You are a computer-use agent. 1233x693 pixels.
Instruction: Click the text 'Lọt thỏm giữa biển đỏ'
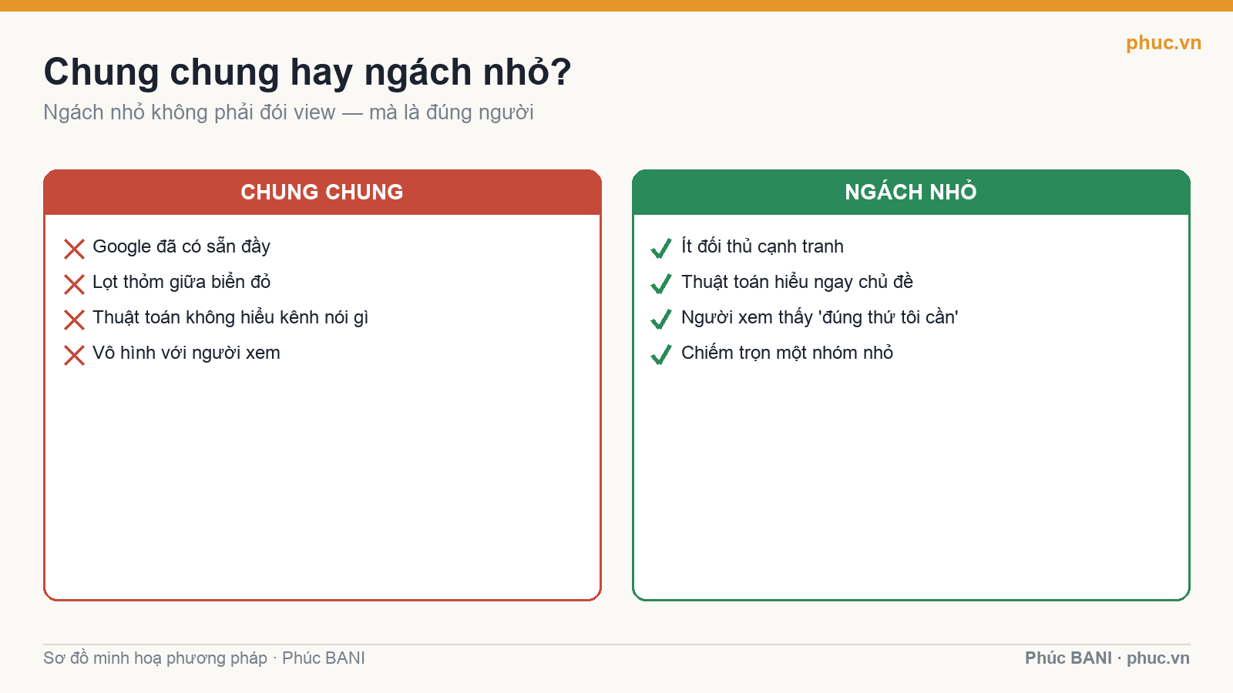click(x=181, y=282)
